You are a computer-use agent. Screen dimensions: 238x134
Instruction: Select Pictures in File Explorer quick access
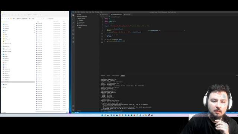click(x=6, y=31)
